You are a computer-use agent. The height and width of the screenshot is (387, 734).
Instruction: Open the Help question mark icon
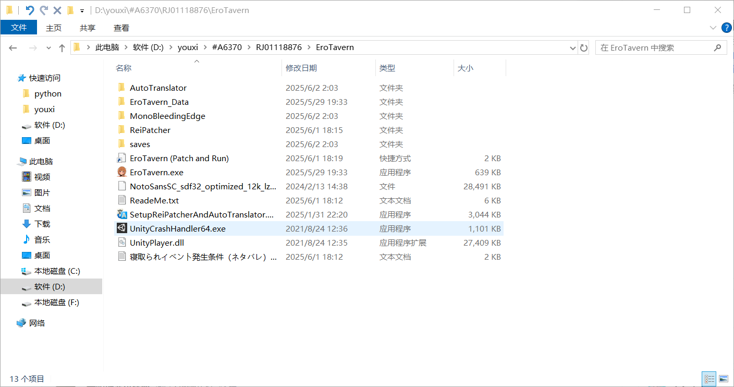click(x=726, y=28)
